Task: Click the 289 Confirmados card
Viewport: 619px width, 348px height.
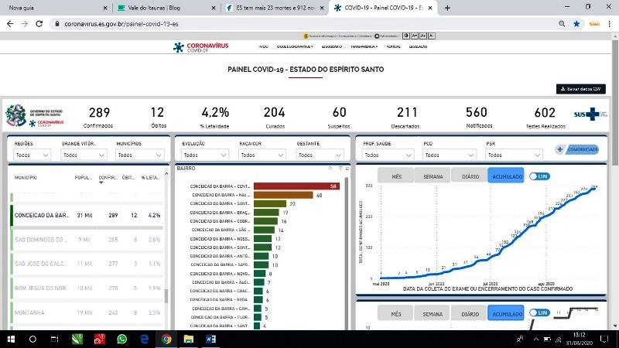Action: (x=99, y=118)
